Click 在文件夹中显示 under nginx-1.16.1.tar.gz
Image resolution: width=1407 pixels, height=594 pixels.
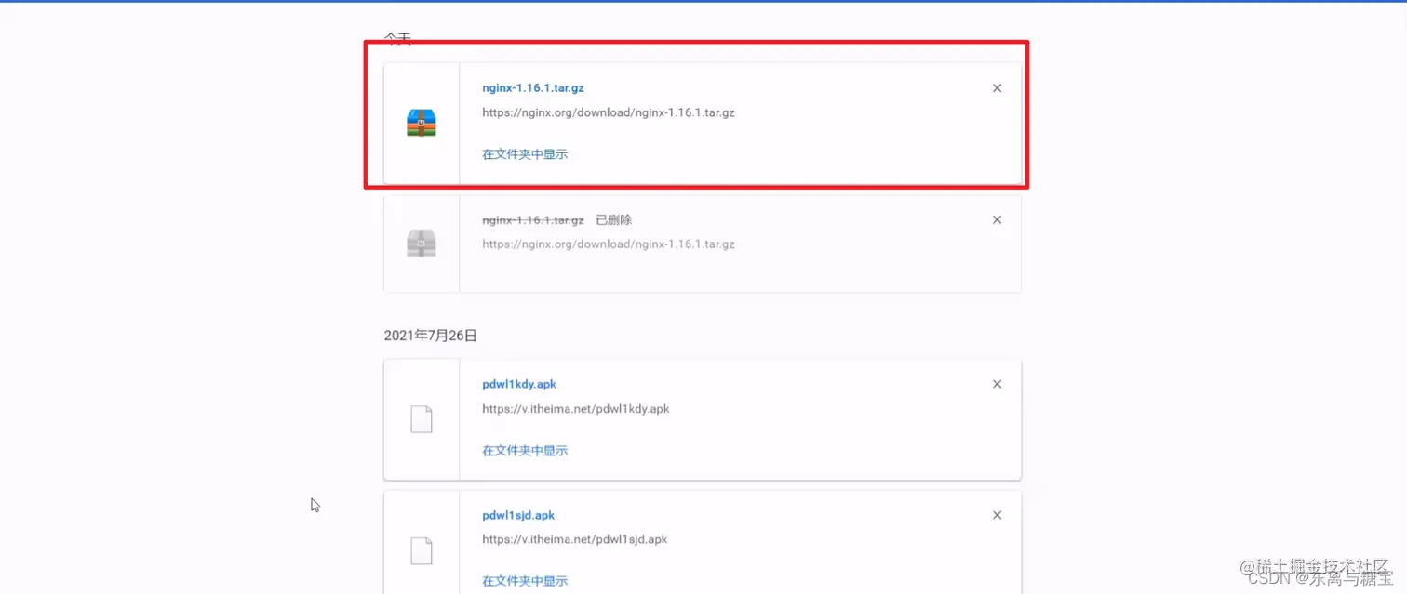point(524,153)
